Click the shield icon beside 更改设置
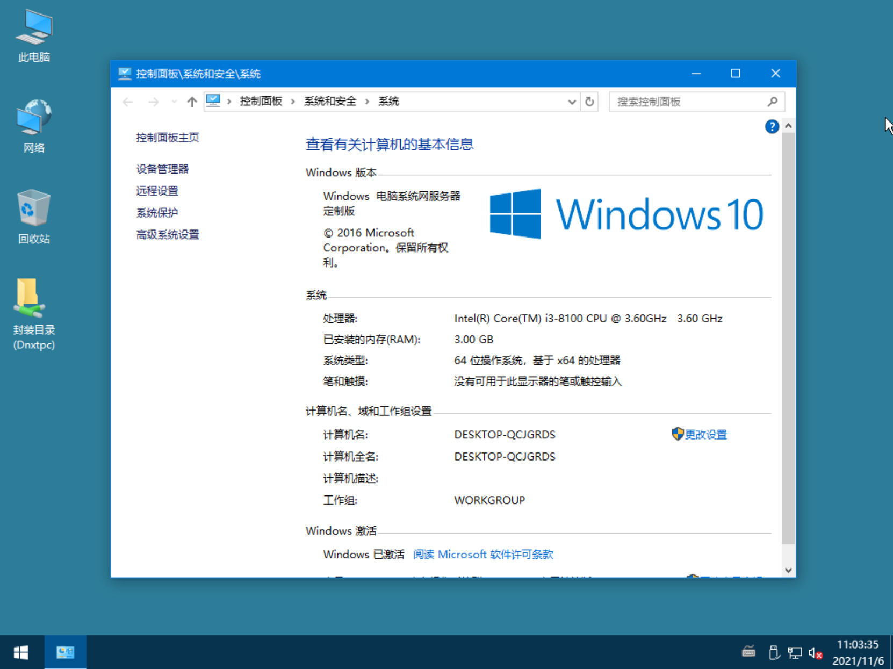The height and width of the screenshot is (669, 893). (x=678, y=434)
